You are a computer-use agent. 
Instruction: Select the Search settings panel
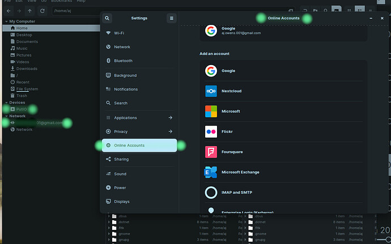click(139, 103)
